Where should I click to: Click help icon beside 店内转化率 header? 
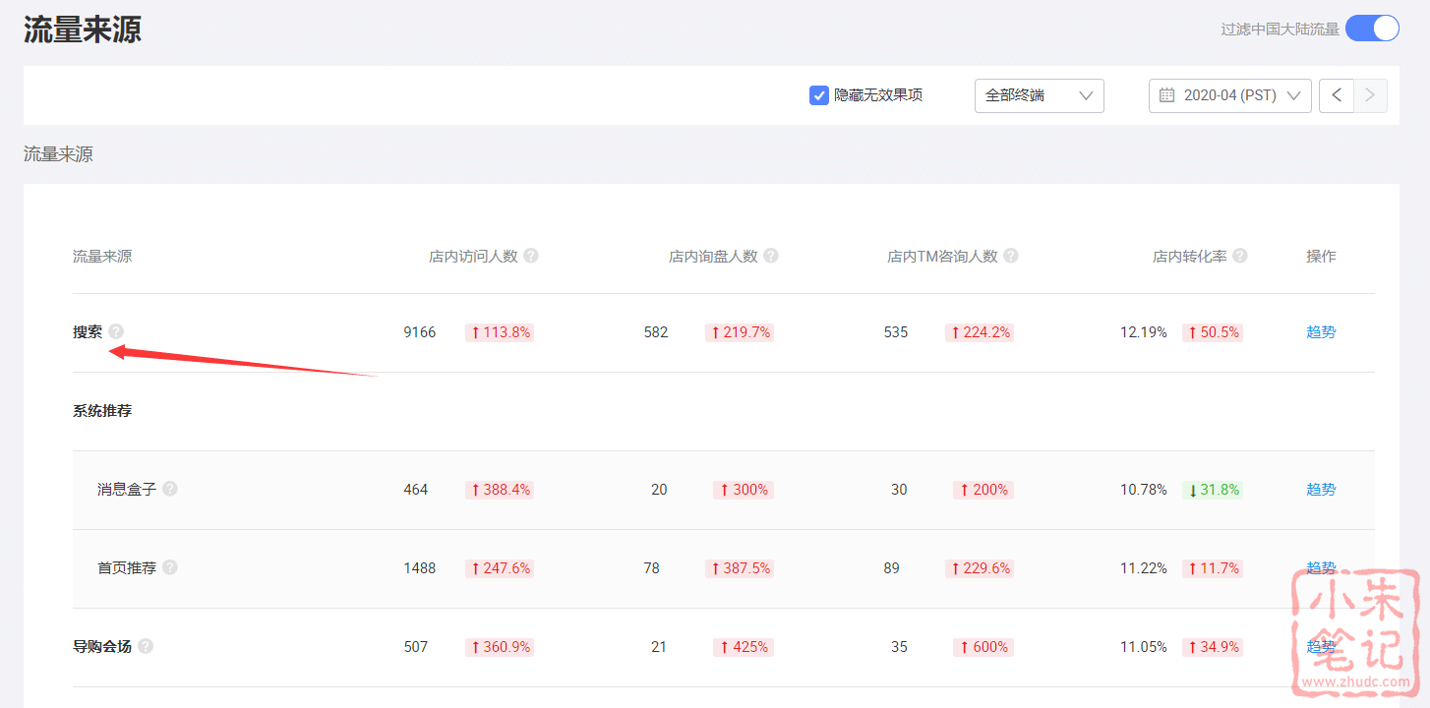click(1240, 256)
